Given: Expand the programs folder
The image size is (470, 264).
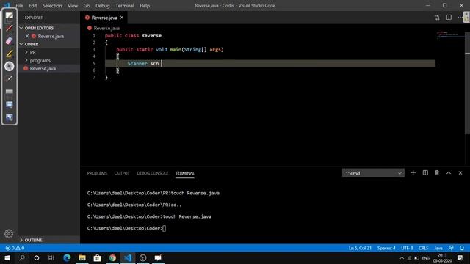Looking at the screenshot, I should 40,60.
